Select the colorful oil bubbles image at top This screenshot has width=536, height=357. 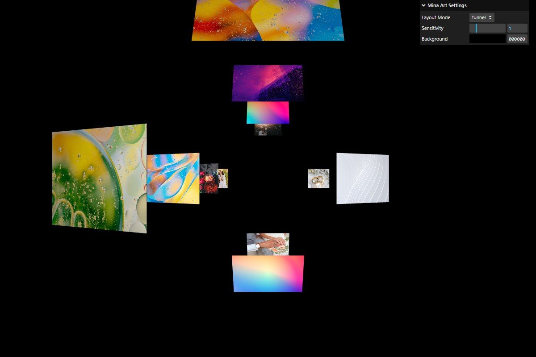coord(268,20)
